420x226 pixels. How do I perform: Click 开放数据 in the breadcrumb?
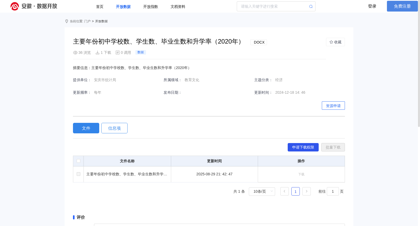coord(101,21)
